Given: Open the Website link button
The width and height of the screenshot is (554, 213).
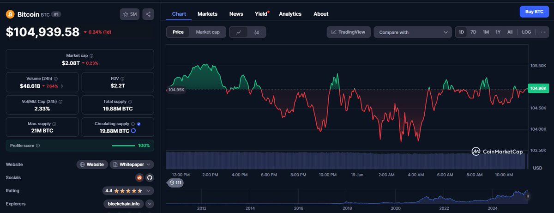Looking at the screenshot, I should point(92,164).
